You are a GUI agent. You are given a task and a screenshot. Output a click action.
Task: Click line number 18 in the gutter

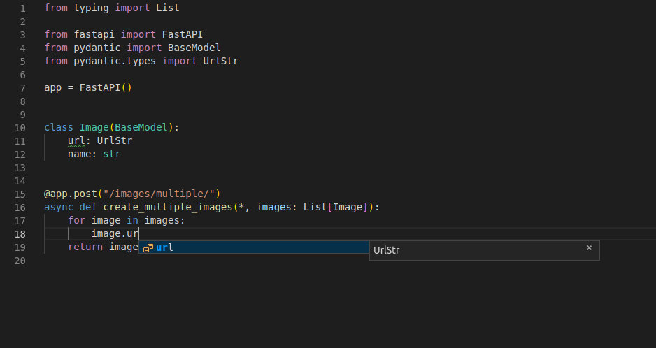coord(20,234)
